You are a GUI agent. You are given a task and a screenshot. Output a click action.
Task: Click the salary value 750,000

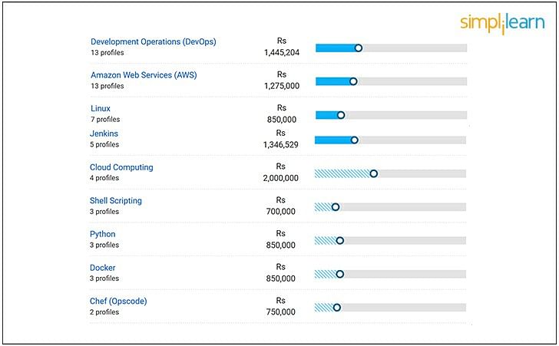pos(280,312)
